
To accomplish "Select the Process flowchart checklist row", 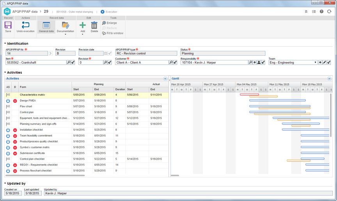I will click(87, 171).
